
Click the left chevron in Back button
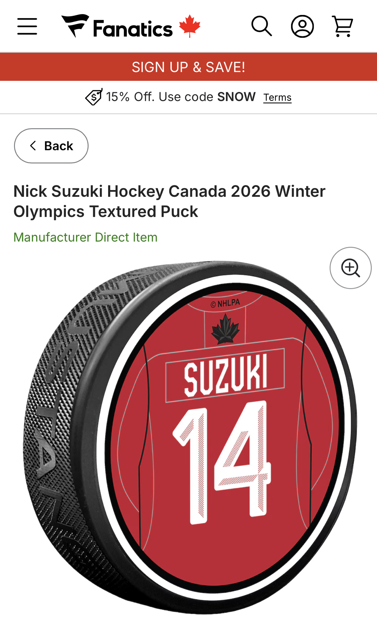(x=33, y=145)
